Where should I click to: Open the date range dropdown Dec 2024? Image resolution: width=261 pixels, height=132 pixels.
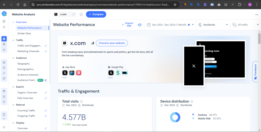tap(171, 25)
